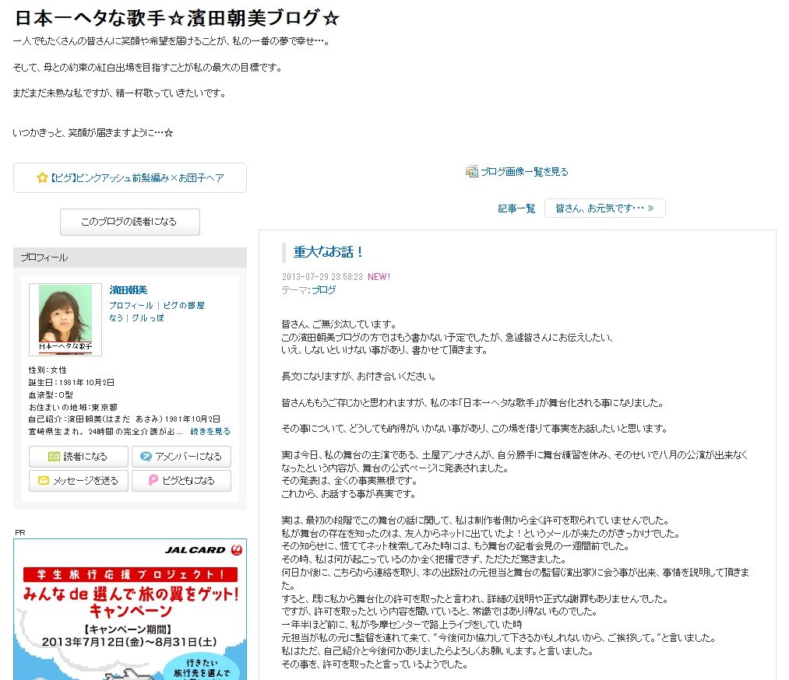Open article title 重大なお話！

(x=328, y=252)
